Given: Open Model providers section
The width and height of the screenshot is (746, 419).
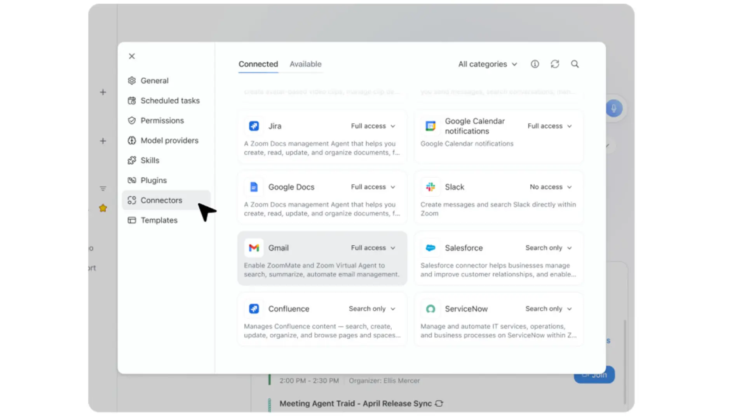Looking at the screenshot, I should click(166, 140).
